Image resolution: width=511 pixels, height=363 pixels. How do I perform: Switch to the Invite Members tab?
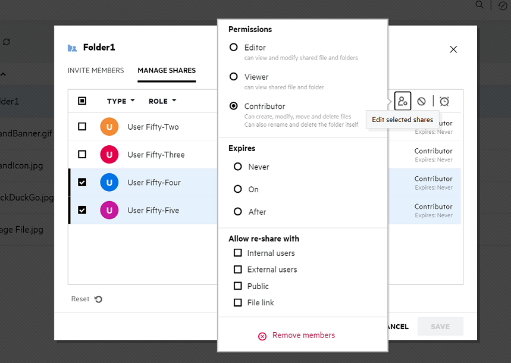[x=96, y=70]
